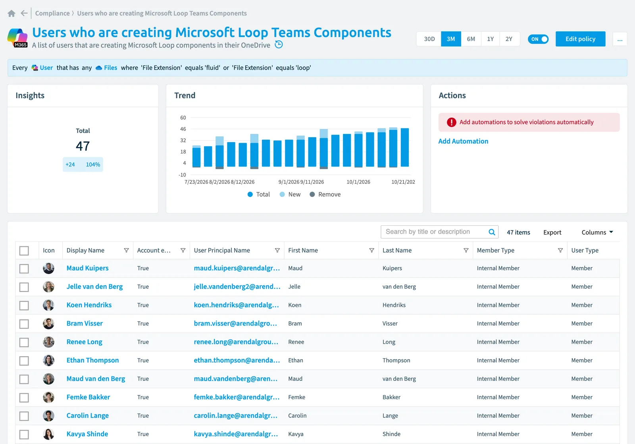Select the checkbox for Maud Kuipers

24,269
